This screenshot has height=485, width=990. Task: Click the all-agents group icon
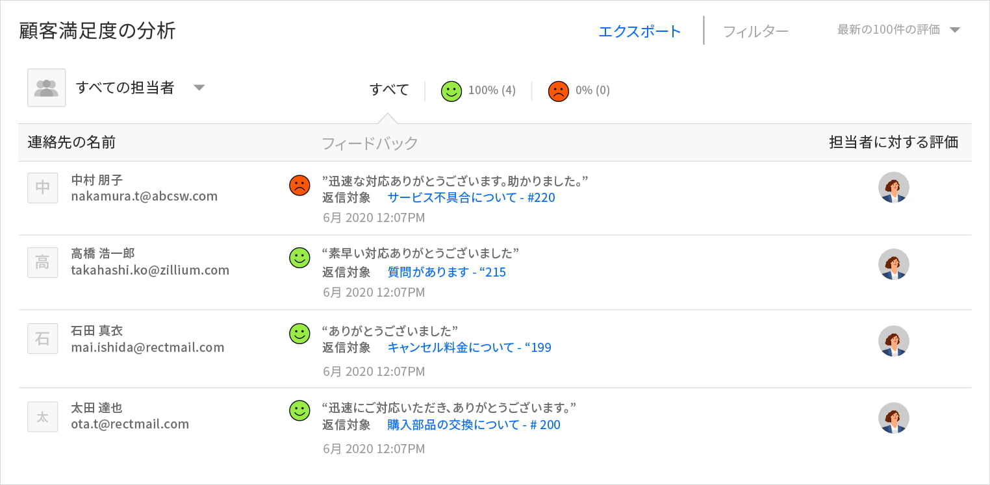(46, 88)
